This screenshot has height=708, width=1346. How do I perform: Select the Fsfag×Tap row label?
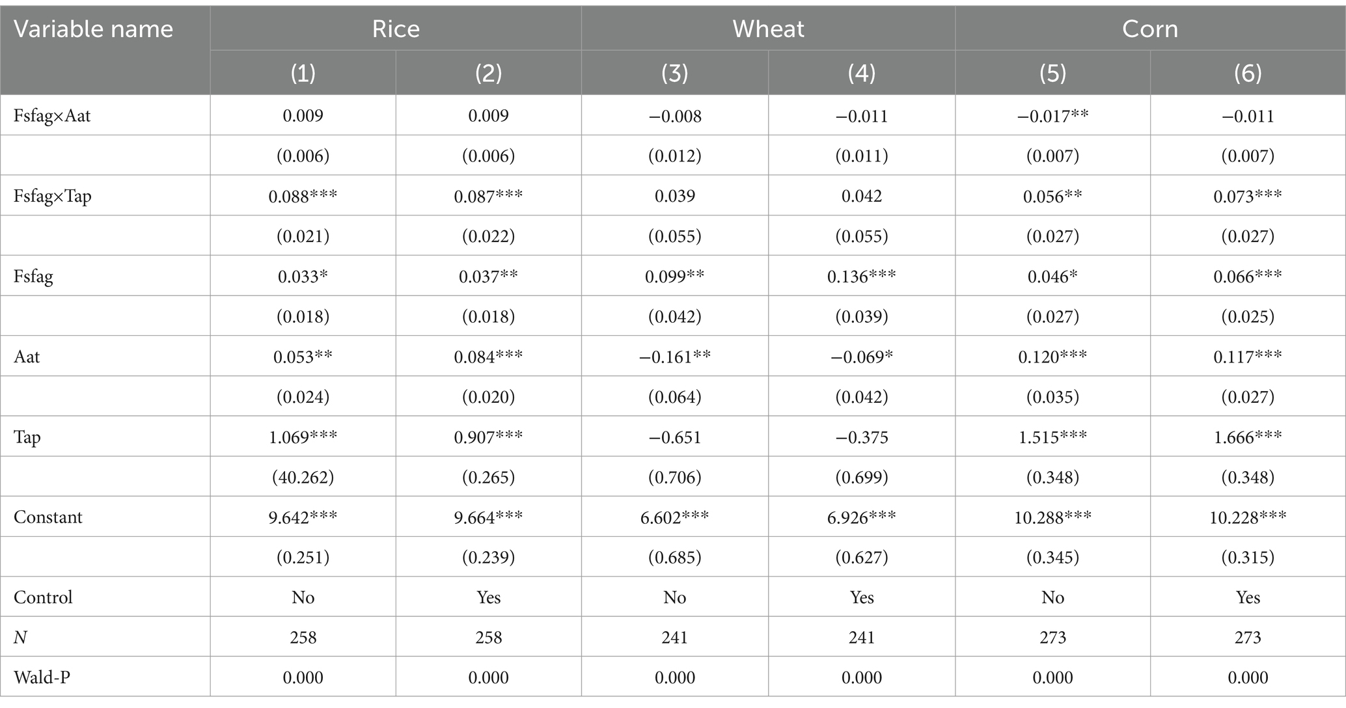pyautogui.click(x=52, y=196)
